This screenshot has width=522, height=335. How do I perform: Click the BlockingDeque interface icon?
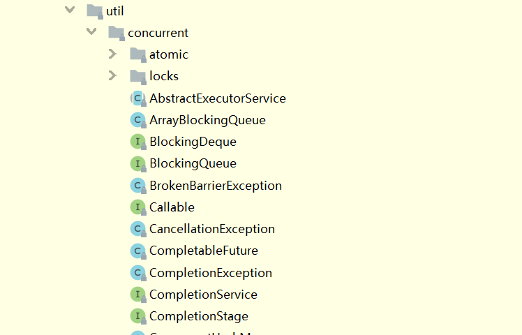click(x=138, y=142)
